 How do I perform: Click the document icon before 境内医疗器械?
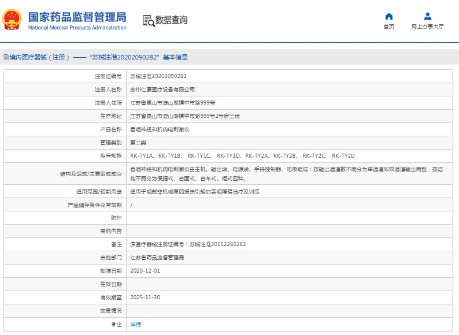coord(6,58)
